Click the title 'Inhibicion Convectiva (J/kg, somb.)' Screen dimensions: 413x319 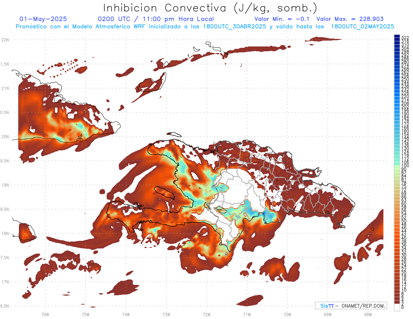click(210, 8)
